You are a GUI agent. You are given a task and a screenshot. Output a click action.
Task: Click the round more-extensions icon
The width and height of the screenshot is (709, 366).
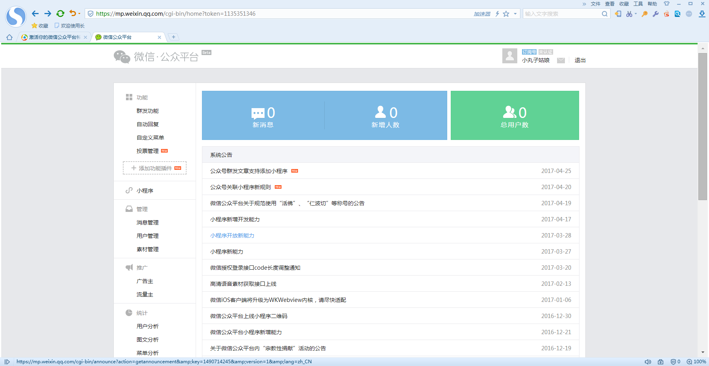[689, 14]
